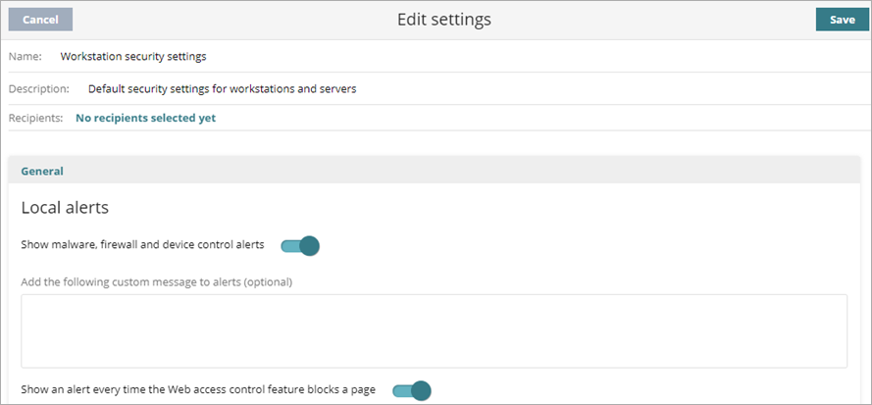Click the knob of the malware alerts switch
Screen dimensions: 872x405
coord(310,245)
